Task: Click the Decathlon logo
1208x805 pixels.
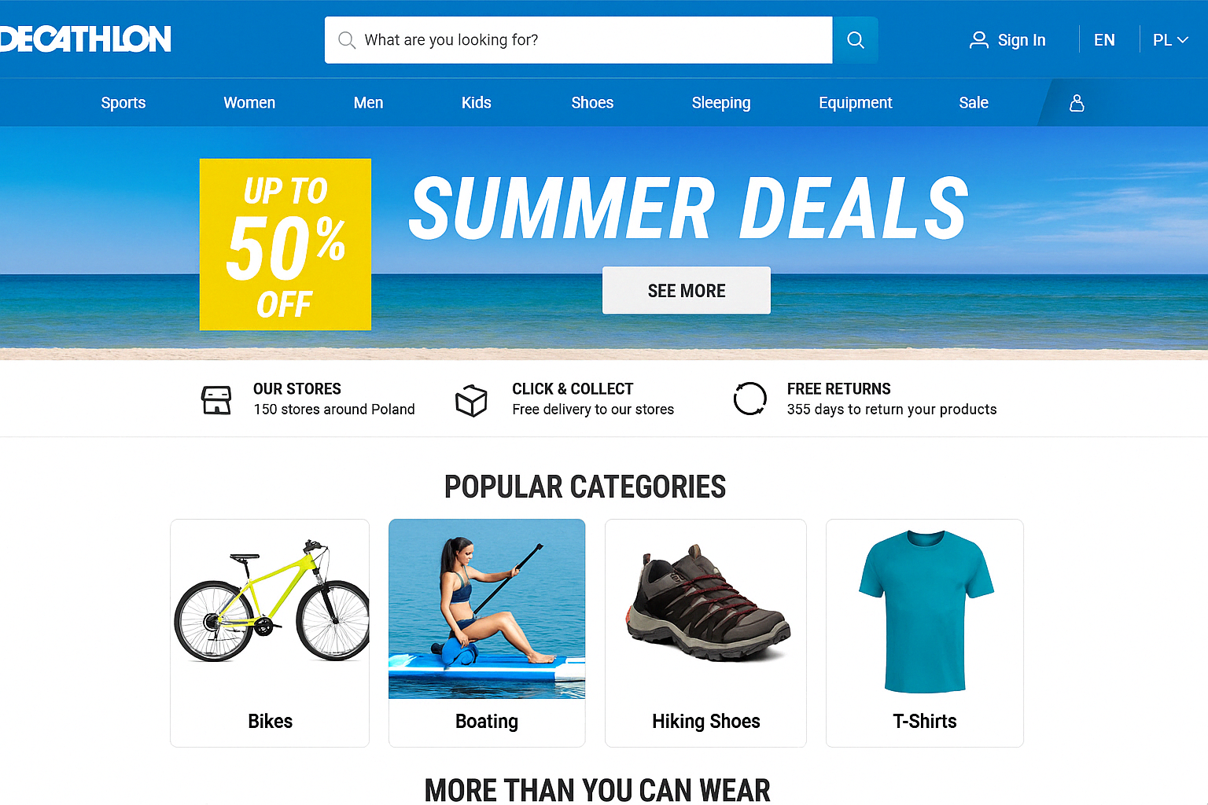Action: pos(85,39)
